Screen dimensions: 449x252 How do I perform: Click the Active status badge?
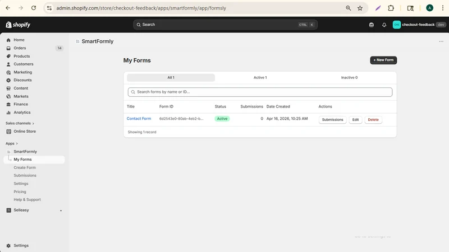point(222,119)
